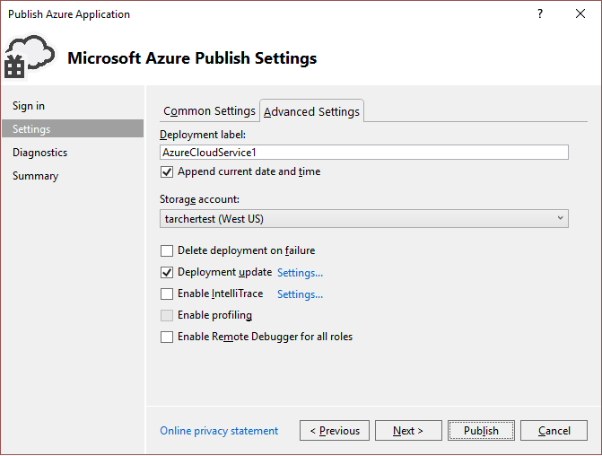Toggle Append current date and time
Viewport: 602px width, 456px height.
167,171
